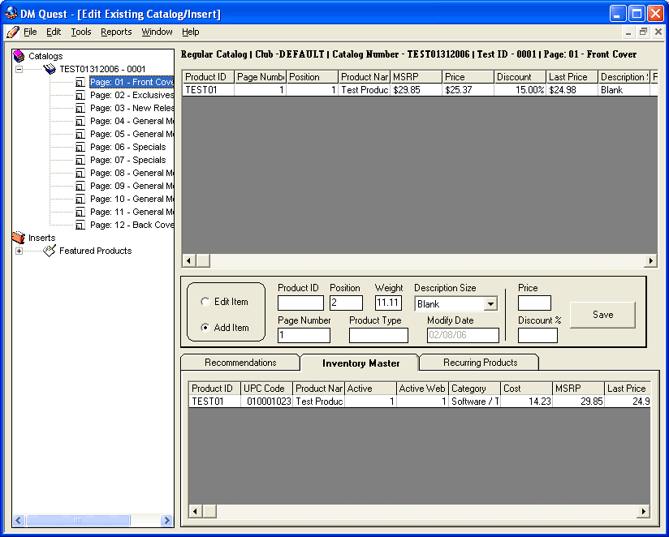The image size is (669, 537).
Task: Click left arrow of inventory grid scrollbar
Action: pos(196,511)
